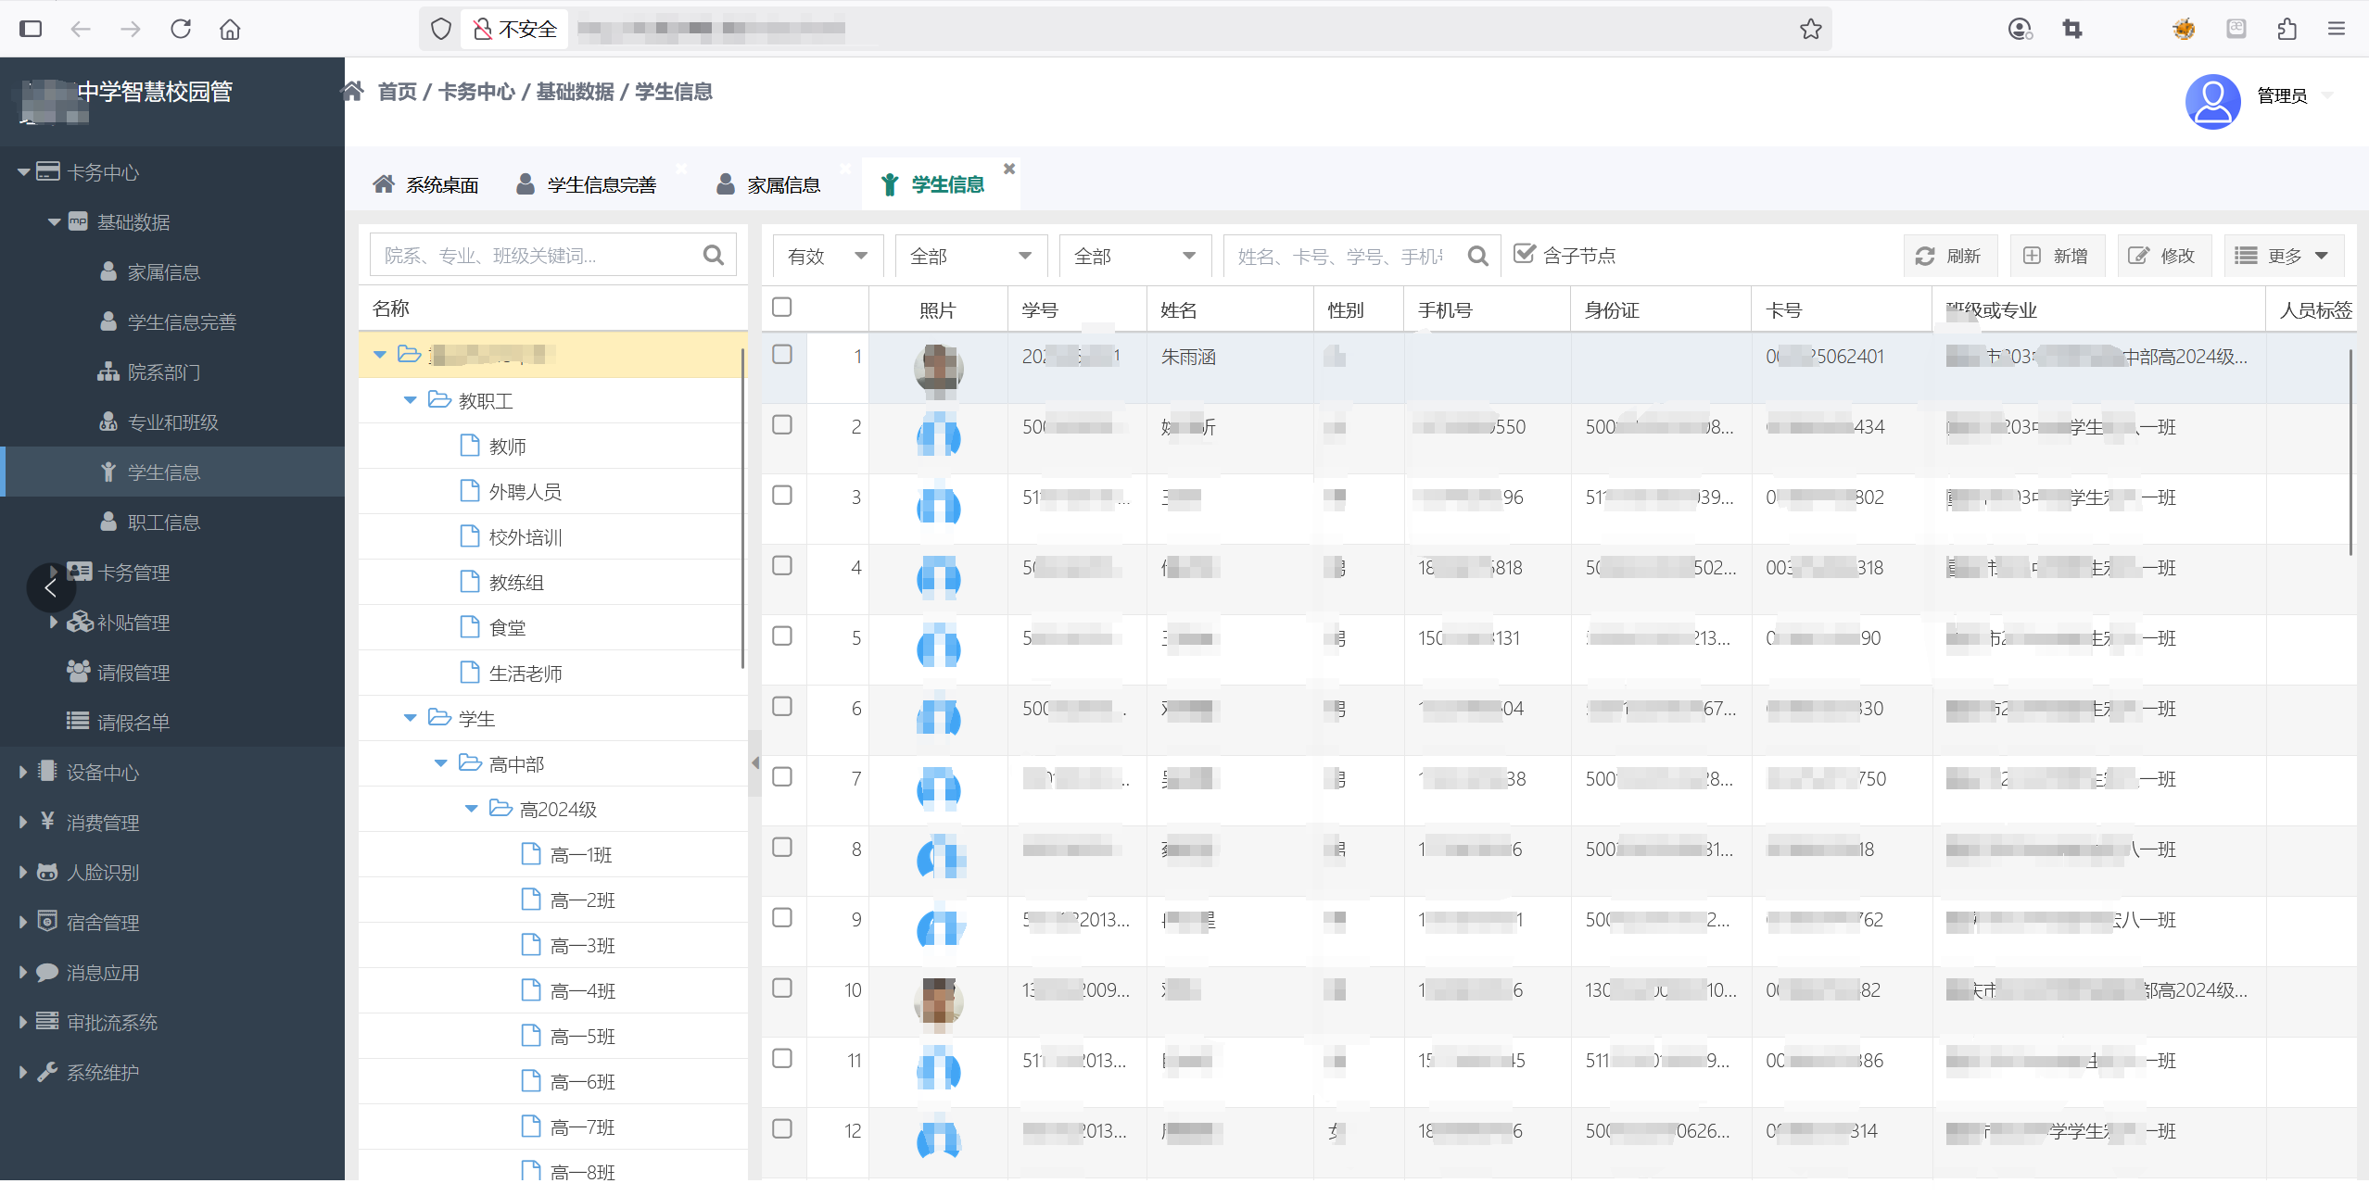Check the select-all checkbox in table header
Viewport: 2369px width, 1196px height.
[x=782, y=307]
